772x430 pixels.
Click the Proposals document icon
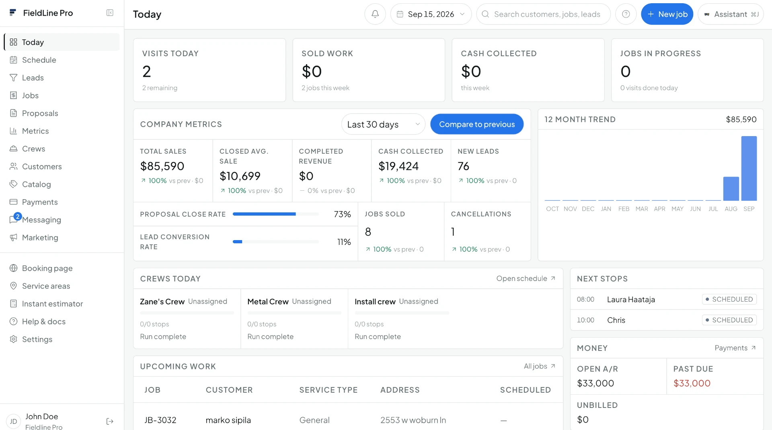13,113
